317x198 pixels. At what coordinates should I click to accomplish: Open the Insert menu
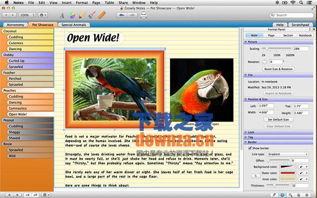(x=67, y=3)
